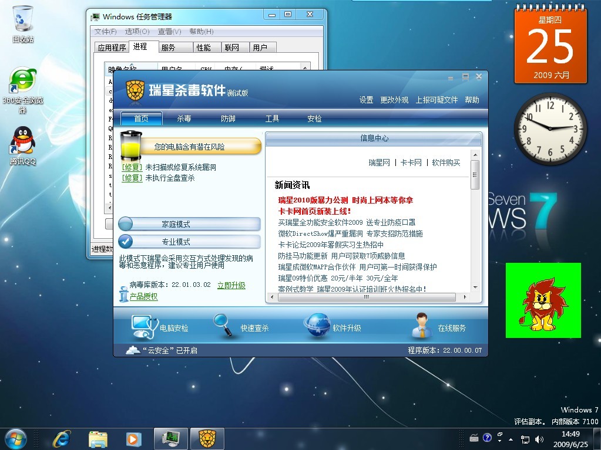Click the volume speaker tray icon

pyautogui.click(x=539, y=439)
